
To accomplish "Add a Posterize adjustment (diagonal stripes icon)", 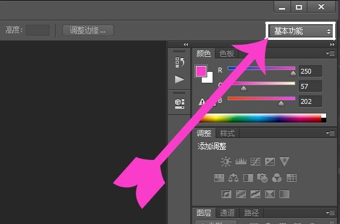I will pos(241,194).
